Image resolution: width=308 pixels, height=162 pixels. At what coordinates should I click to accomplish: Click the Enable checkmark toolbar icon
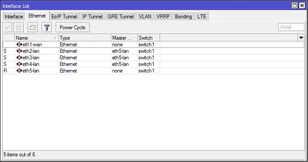[x=7, y=28]
